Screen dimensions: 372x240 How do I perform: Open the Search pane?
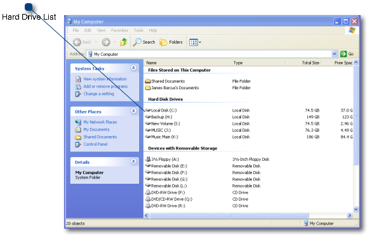143,42
